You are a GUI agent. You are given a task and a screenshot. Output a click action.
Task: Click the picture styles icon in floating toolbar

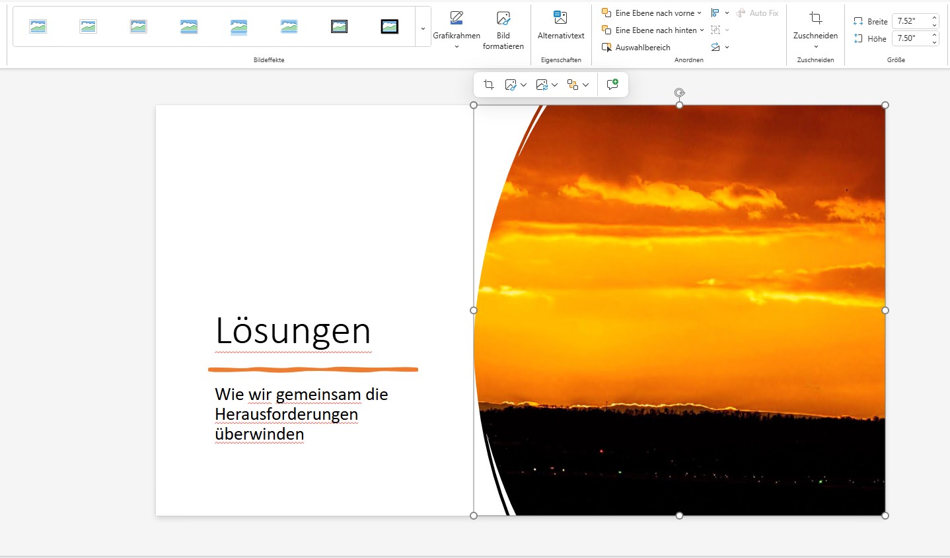click(x=511, y=85)
